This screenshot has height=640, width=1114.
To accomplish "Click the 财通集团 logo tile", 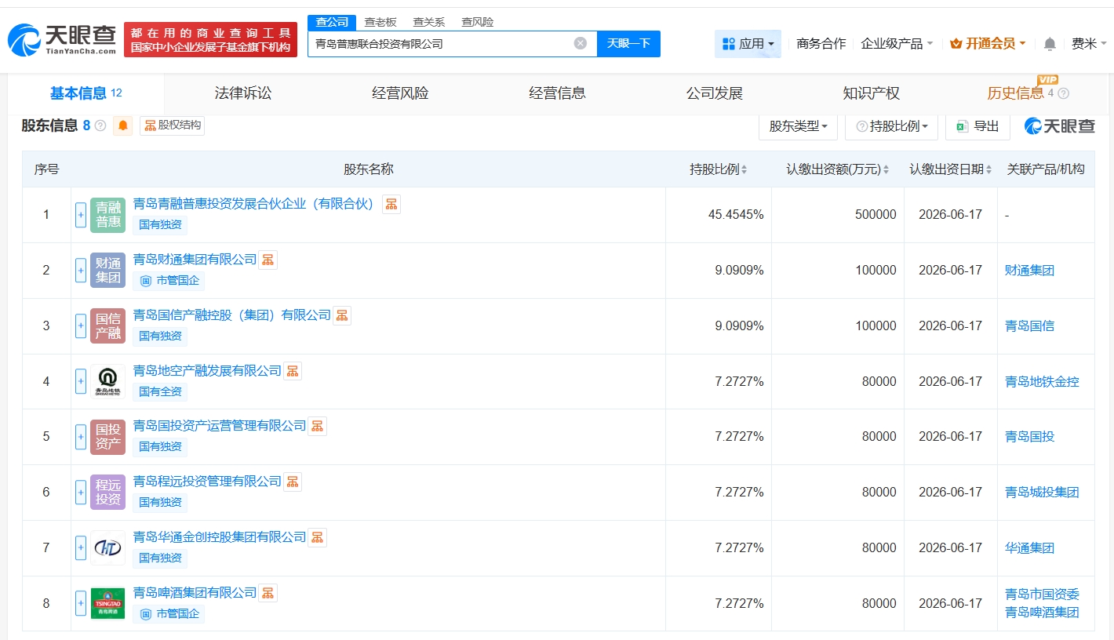I will point(107,271).
